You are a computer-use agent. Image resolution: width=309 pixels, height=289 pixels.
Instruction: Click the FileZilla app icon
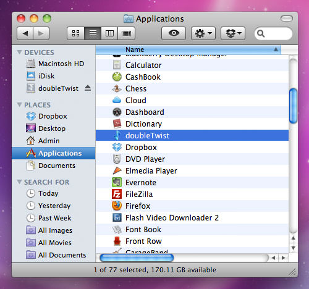[x=117, y=194]
